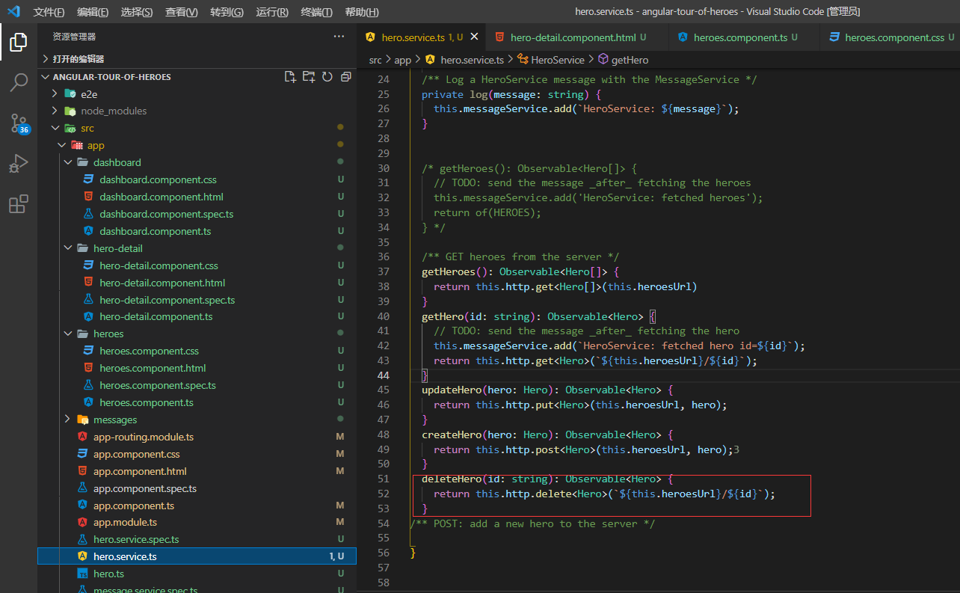Open the 转到(G) menu
Image resolution: width=960 pixels, height=593 pixels.
[227, 12]
